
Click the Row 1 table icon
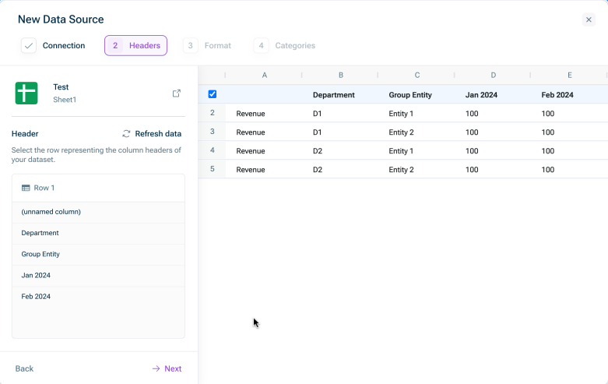(x=26, y=188)
